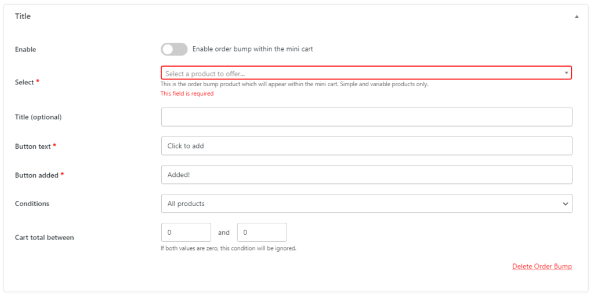Click the Title (optional) input field
Viewport: 594px width, 298px height.
click(x=367, y=117)
